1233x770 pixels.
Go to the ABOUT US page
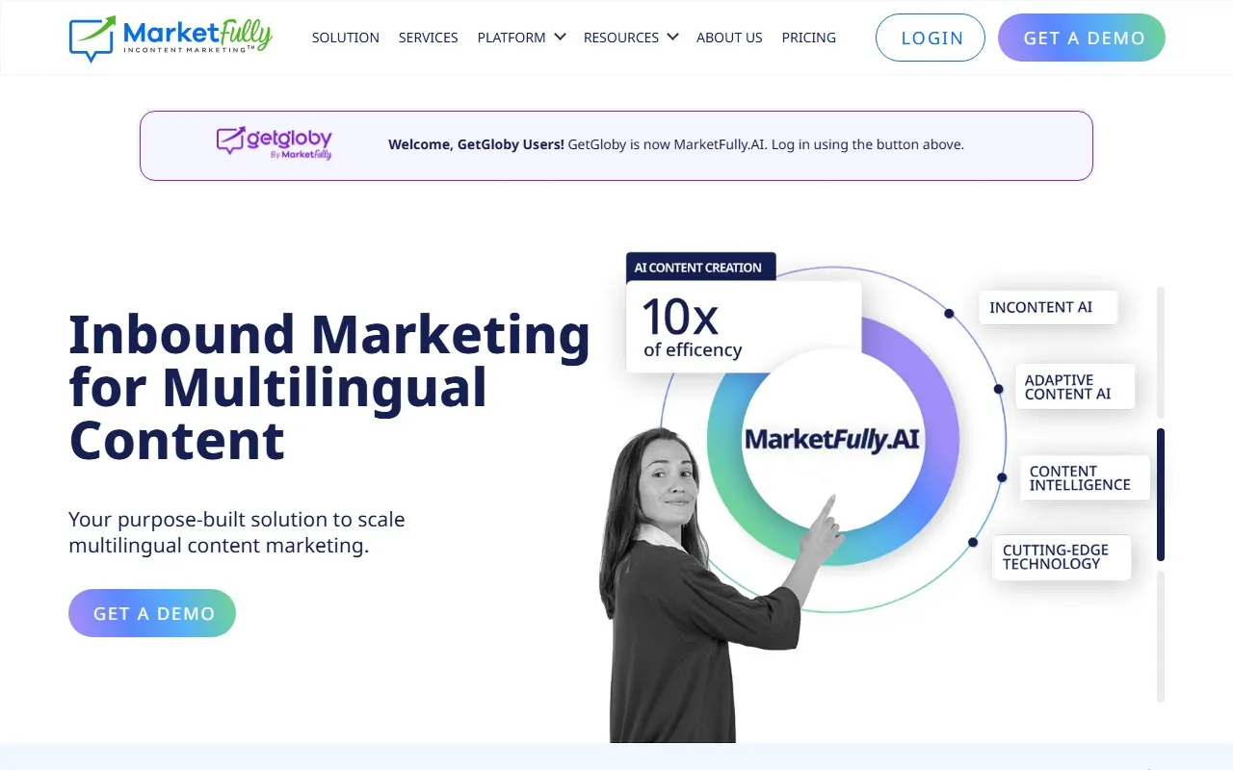[x=729, y=38]
